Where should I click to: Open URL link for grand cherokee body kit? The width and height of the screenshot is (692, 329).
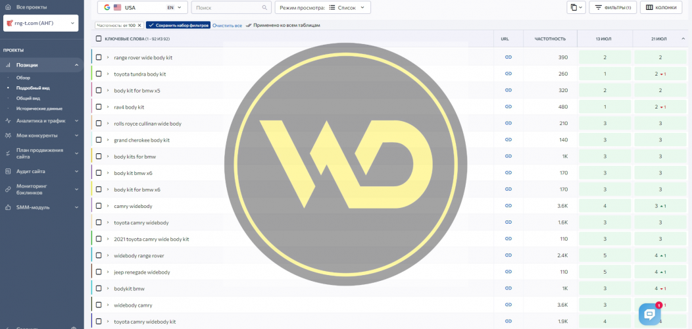pos(508,139)
